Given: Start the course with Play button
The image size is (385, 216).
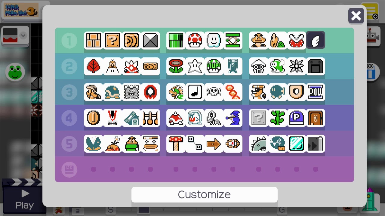Looking at the screenshot, I should coord(24,199).
